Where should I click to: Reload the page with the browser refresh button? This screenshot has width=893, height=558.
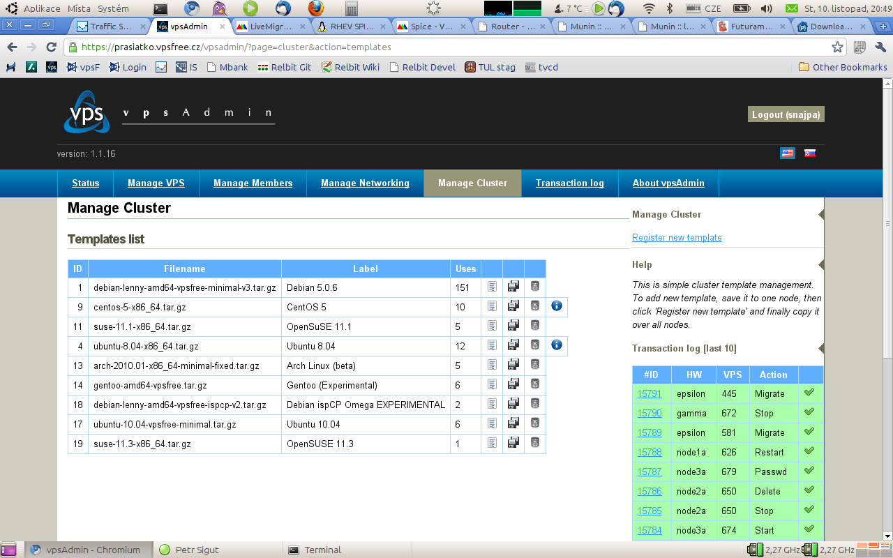click(51, 47)
